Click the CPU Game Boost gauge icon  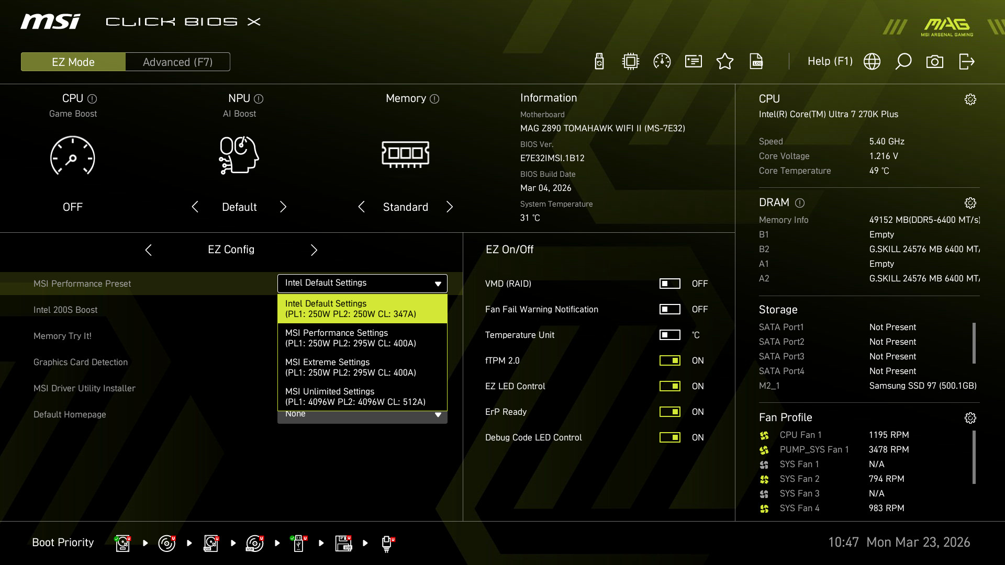tap(73, 156)
